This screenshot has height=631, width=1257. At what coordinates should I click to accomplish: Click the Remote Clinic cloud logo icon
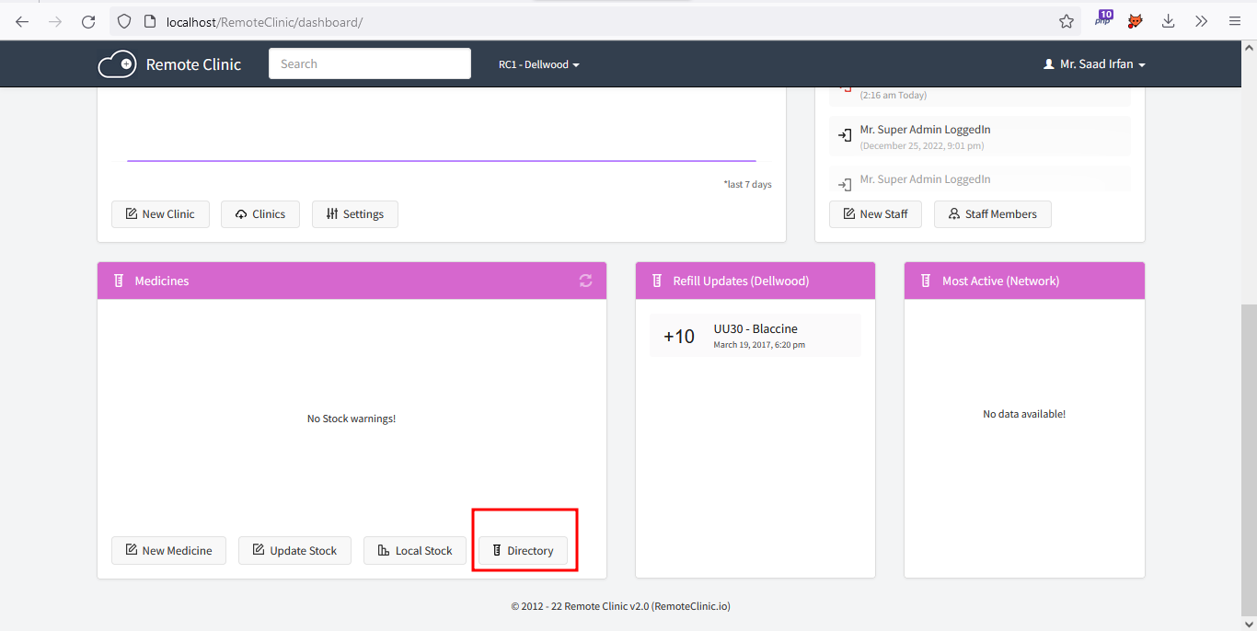pos(117,64)
